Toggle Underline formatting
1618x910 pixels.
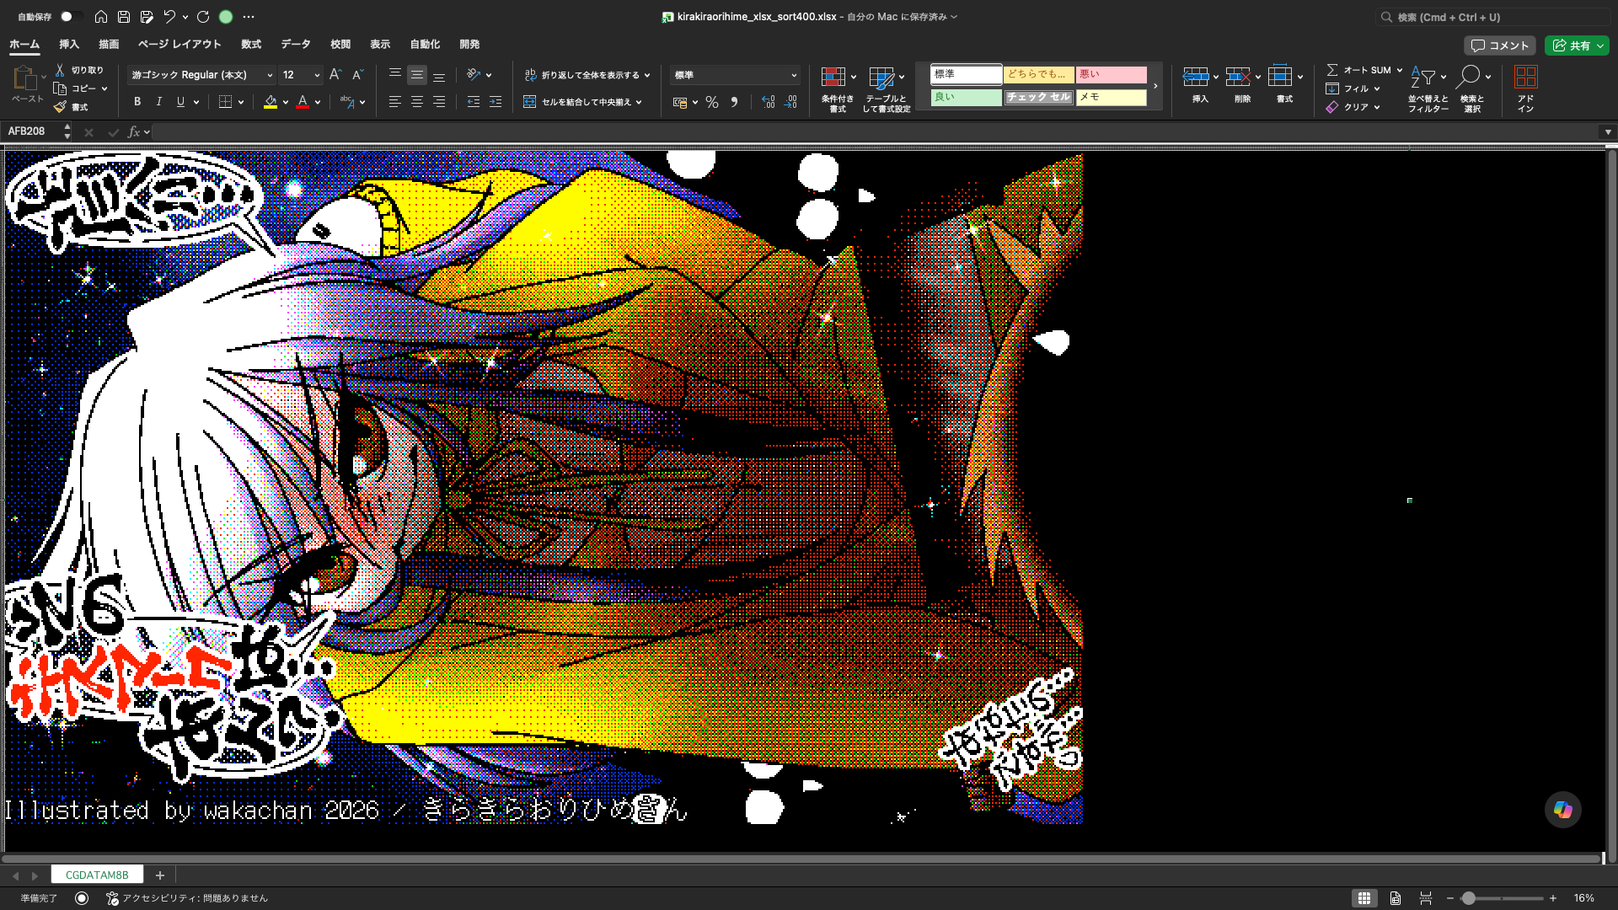180,102
